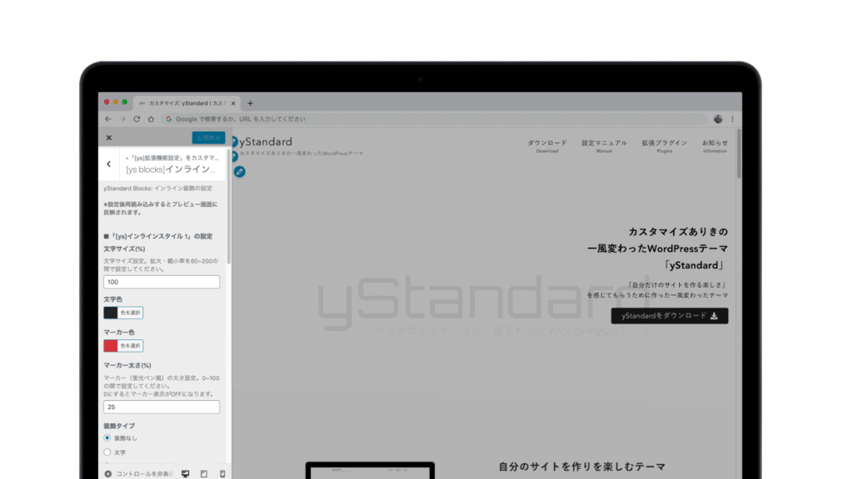Click the blue 公開済み publish button

click(x=208, y=138)
